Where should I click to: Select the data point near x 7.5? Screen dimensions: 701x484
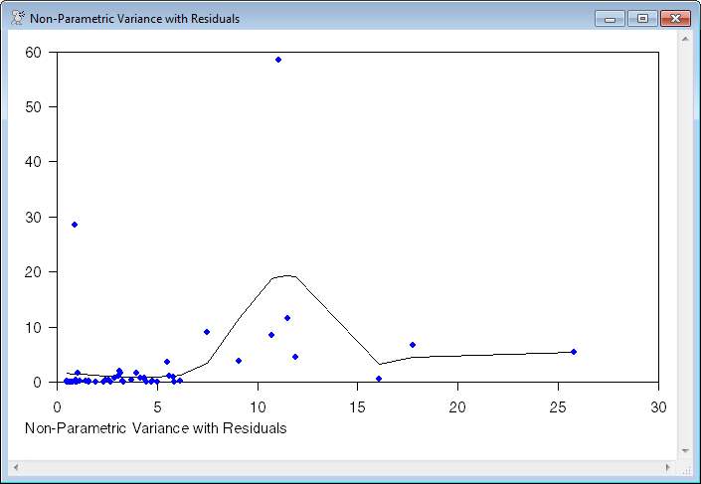[207, 332]
